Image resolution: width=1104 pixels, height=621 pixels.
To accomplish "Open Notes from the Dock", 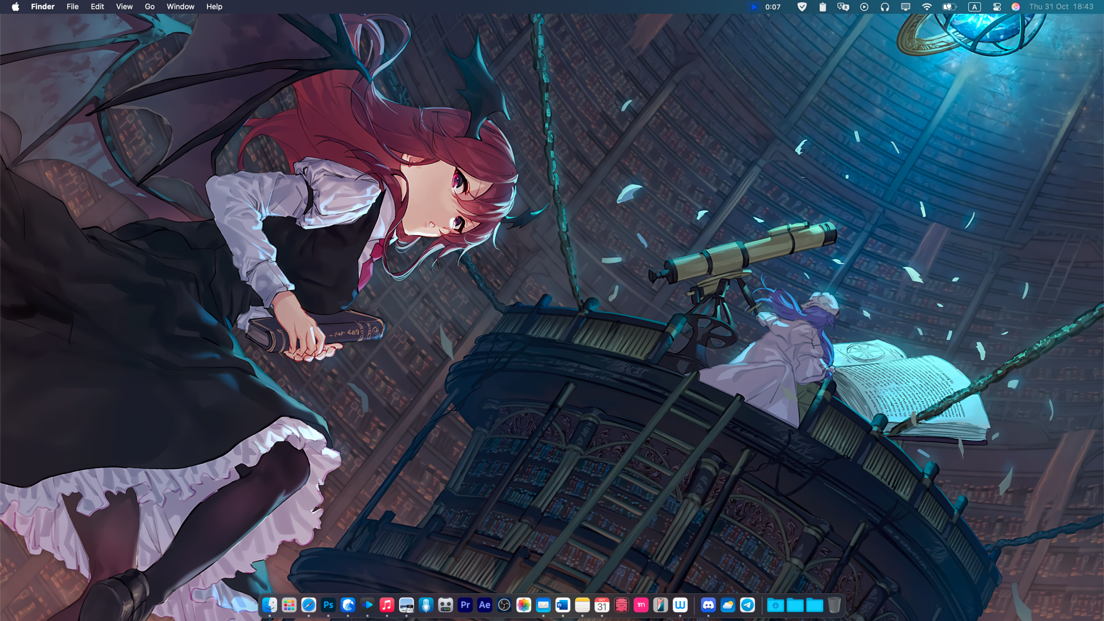I will (582, 605).
